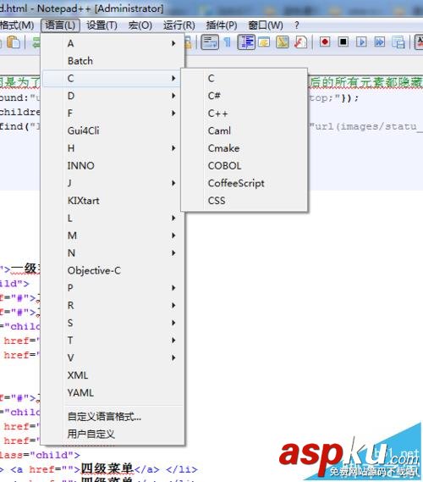Start macro recording with red circle icon
The width and height of the screenshot is (423, 482).
tap(325, 42)
